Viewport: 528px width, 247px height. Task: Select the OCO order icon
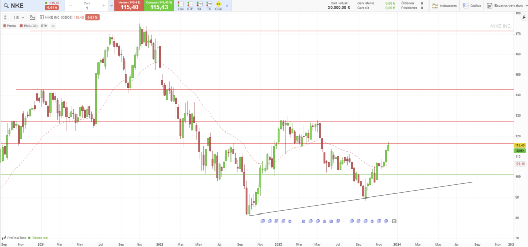coord(218,6)
